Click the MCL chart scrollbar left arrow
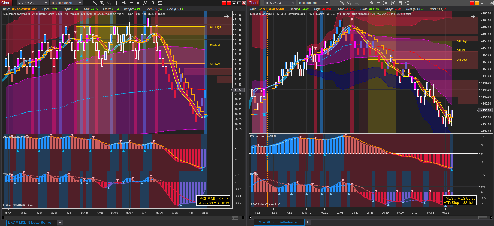 (3, 218)
